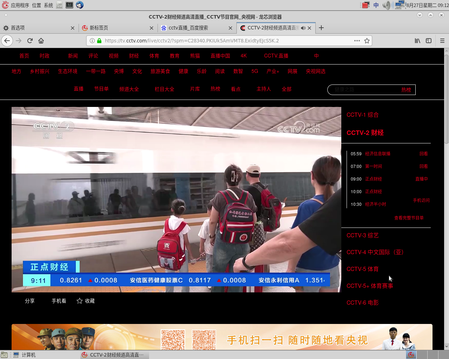Viewport: 449px width, 359px height.
Task: Open a new tab with plus button
Action: tap(321, 28)
